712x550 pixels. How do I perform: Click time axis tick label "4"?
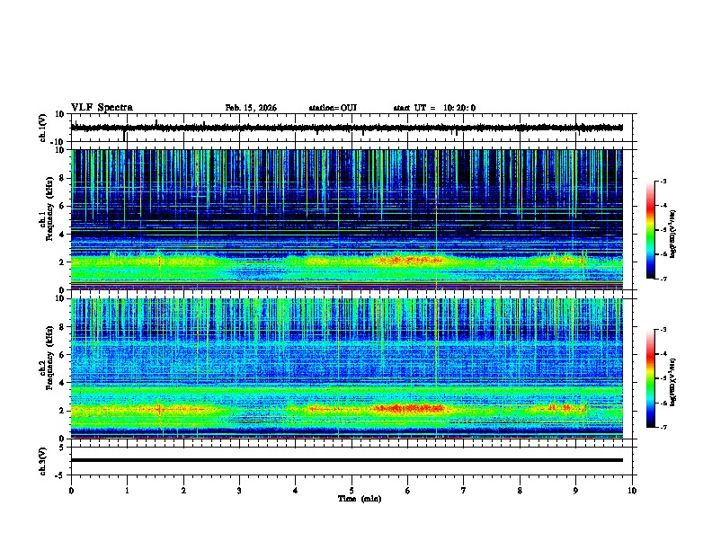(x=296, y=491)
